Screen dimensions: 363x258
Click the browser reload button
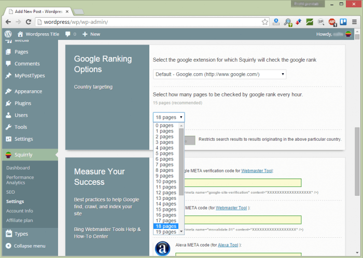(x=29, y=22)
